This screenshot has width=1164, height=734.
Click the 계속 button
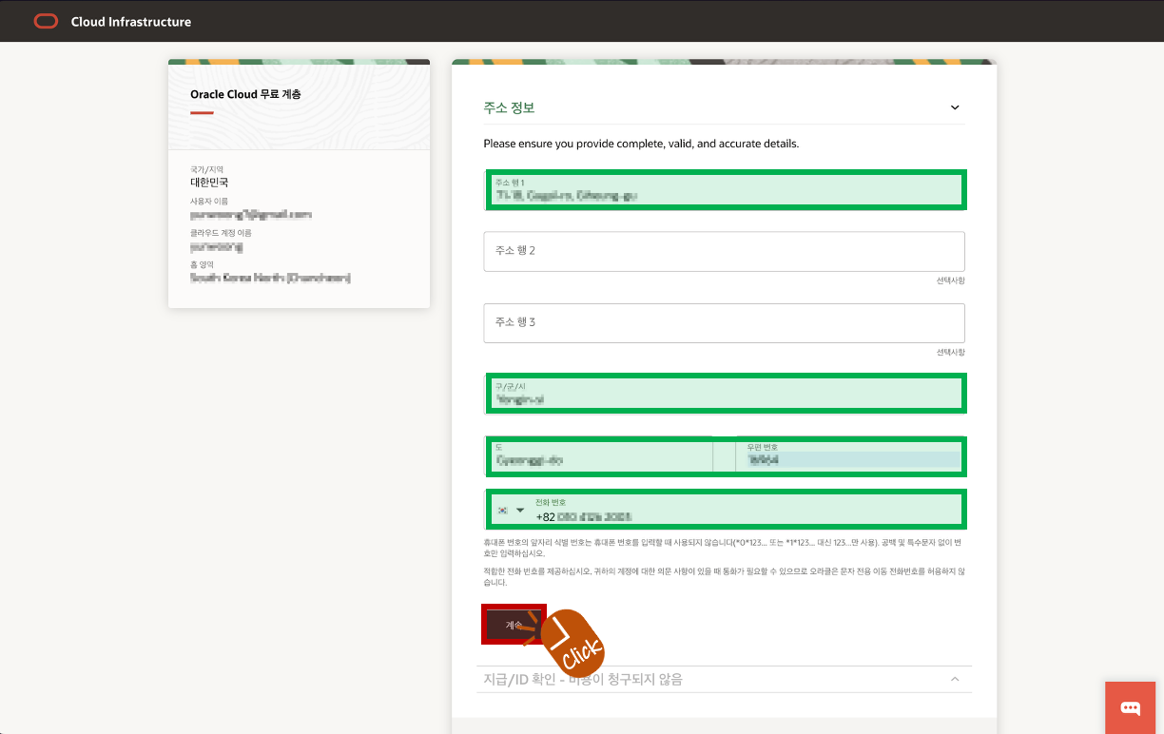pyautogui.click(x=514, y=625)
